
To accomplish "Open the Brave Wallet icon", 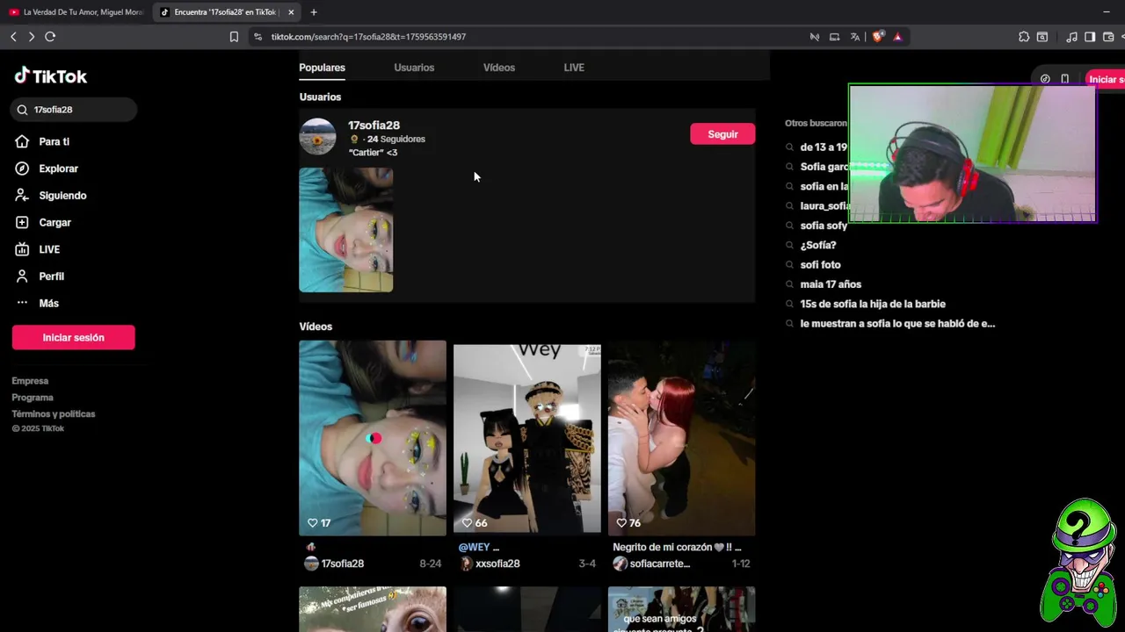I will coord(1108,37).
